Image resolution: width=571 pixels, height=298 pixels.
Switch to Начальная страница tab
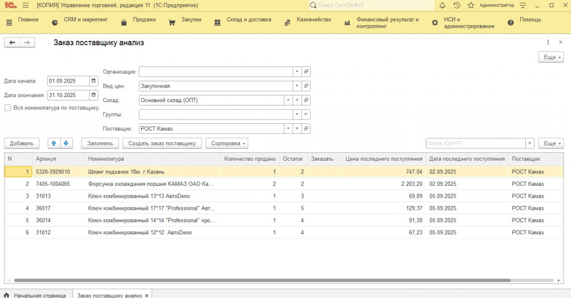(x=35, y=295)
